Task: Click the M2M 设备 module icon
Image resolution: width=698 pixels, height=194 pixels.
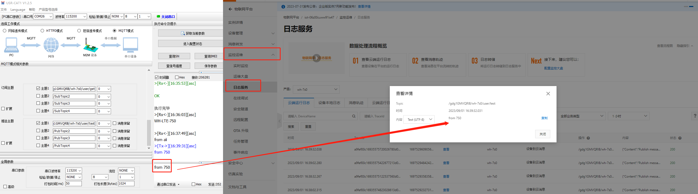Action: (x=90, y=47)
